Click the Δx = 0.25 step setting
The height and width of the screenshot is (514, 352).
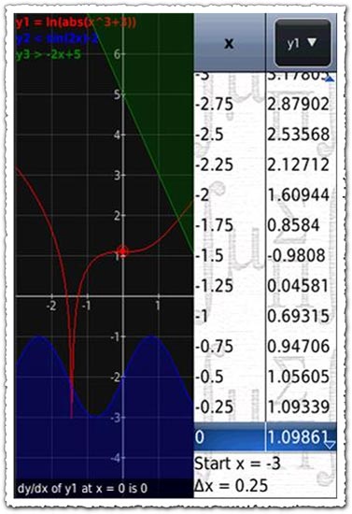[231, 485]
